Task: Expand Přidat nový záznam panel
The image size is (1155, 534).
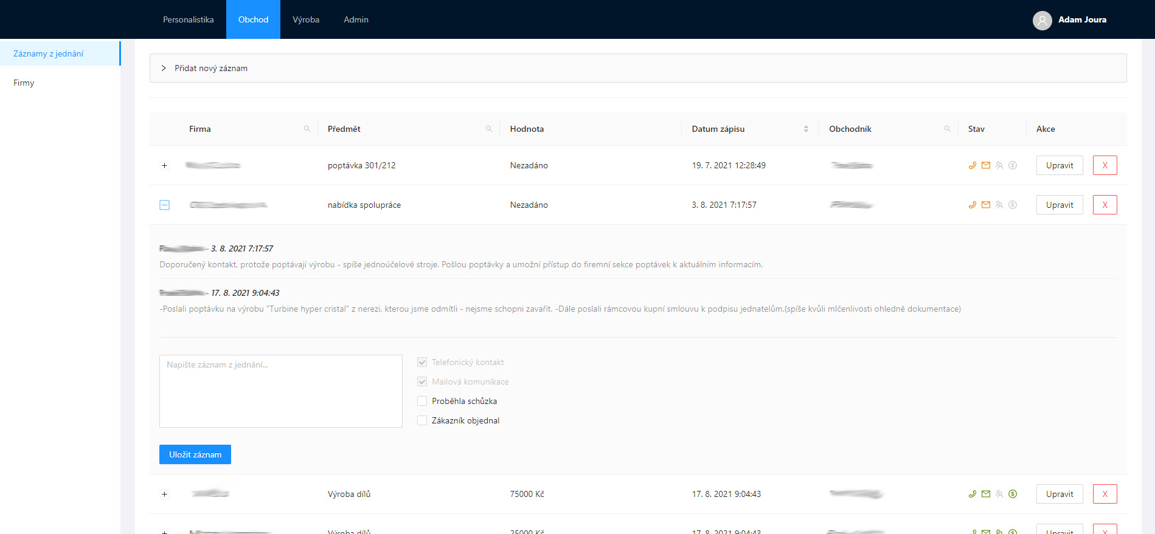Action: coord(638,68)
